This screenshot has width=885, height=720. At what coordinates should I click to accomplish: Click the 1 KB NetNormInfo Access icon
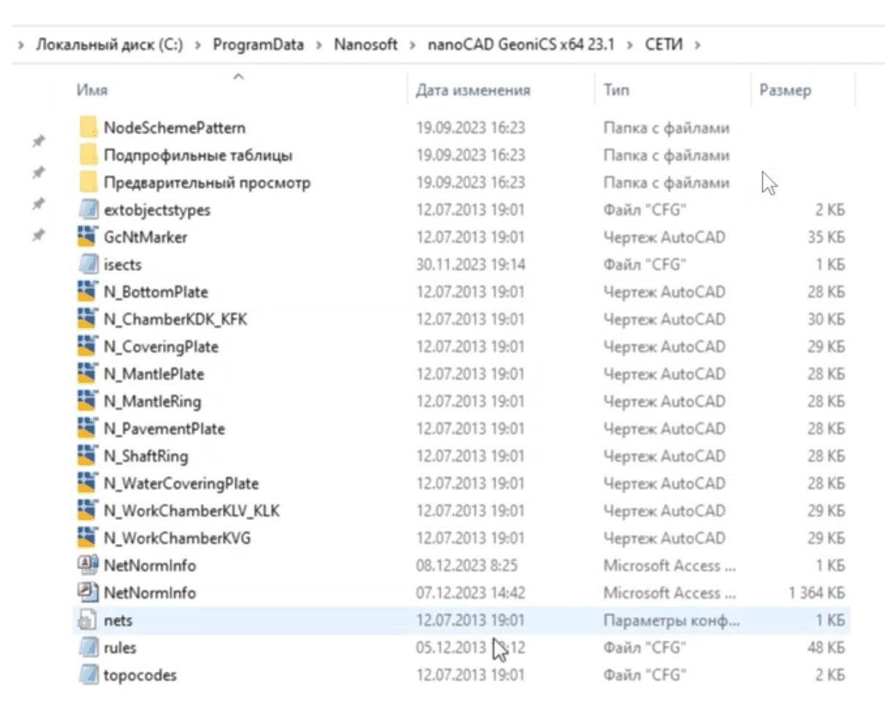coord(88,566)
